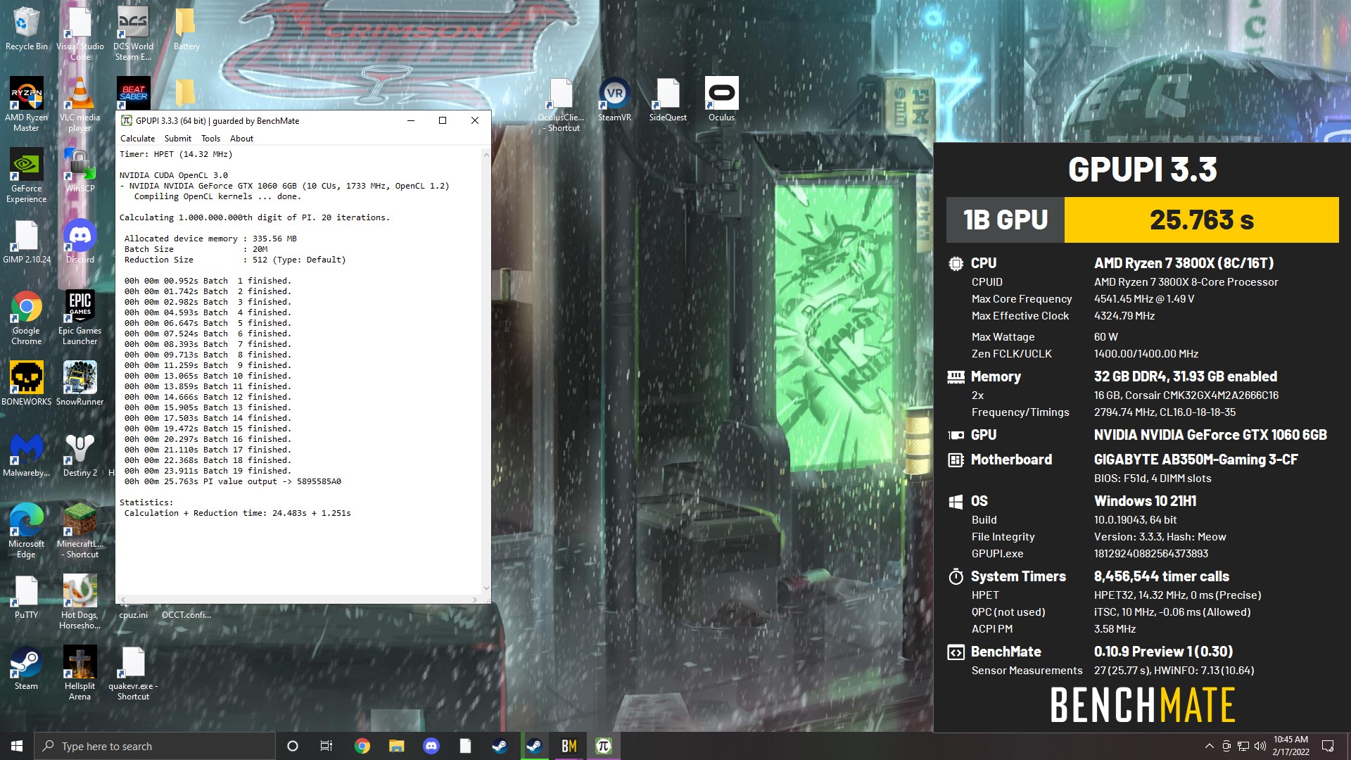This screenshot has height=760, width=1351.
Task: Open GeForce Experience shortcut
Action: (x=26, y=175)
